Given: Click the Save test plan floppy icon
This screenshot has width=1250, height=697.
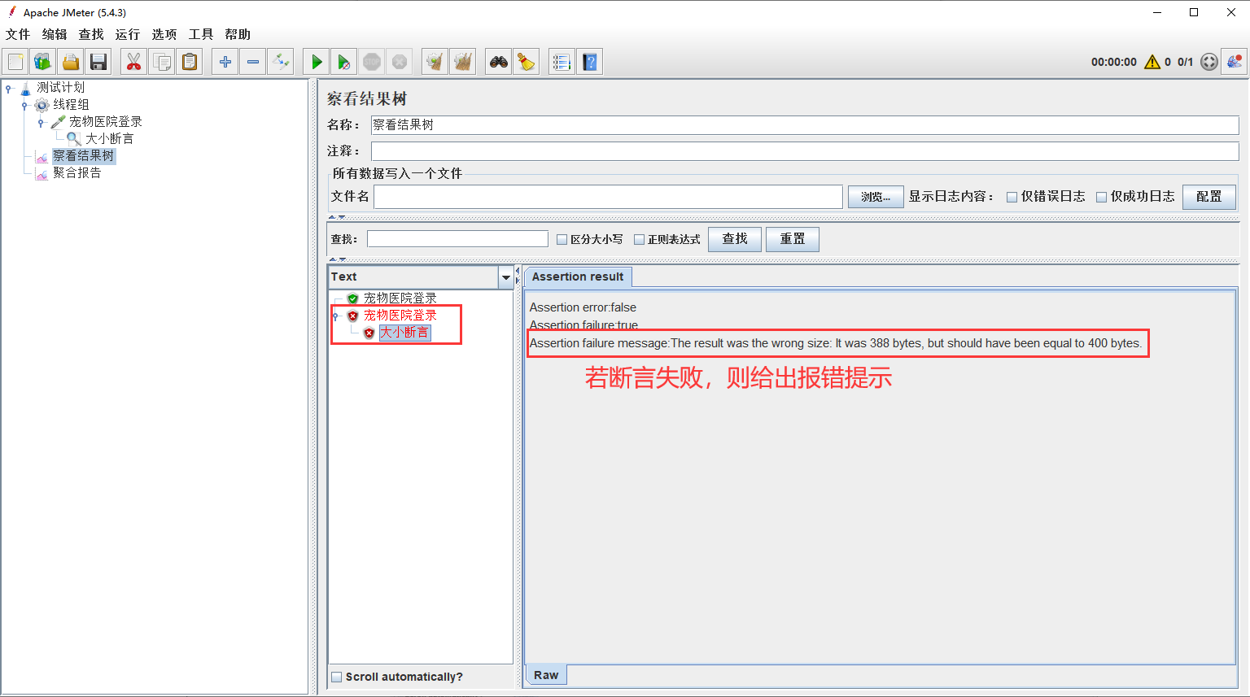Looking at the screenshot, I should click(x=98, y=62).
